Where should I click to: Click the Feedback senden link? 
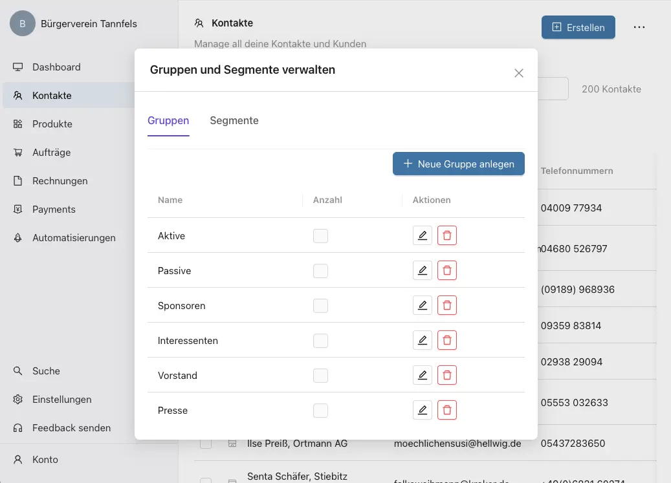click(71, 428)
